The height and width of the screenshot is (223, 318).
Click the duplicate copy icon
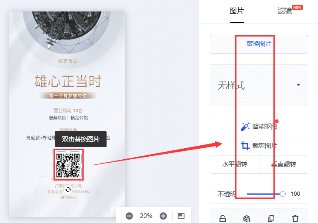[271, 218]
